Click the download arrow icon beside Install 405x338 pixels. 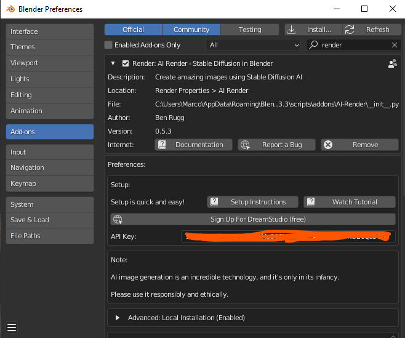pos(291,30)
